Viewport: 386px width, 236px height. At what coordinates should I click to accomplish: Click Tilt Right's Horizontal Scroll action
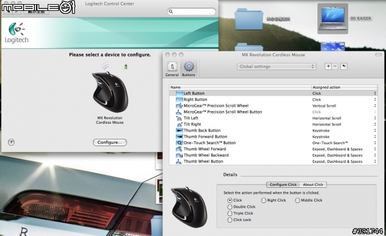click(x=327, y=124)
